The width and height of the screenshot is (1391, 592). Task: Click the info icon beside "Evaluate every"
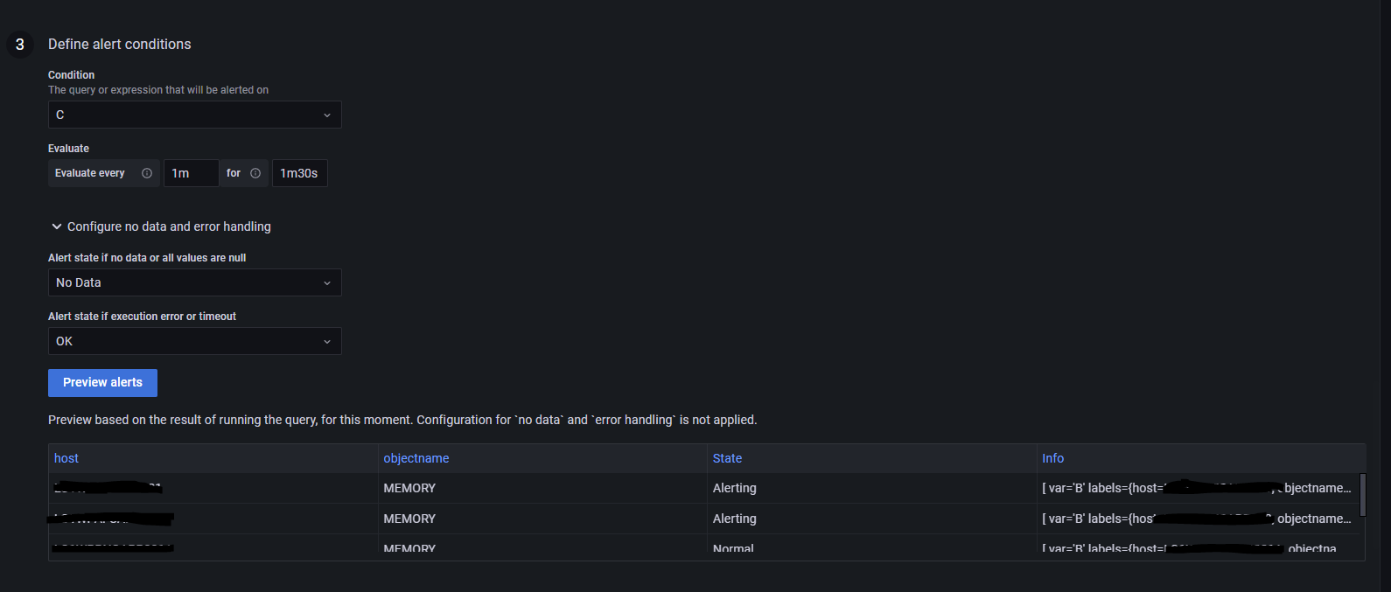click(x=147, y=173)
